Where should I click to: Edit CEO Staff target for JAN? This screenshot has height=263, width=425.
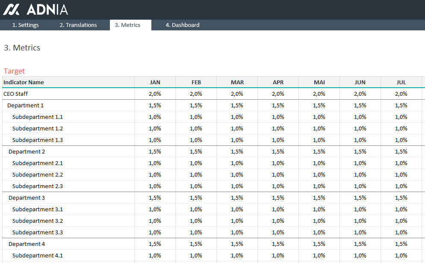[x=155, y=94]
